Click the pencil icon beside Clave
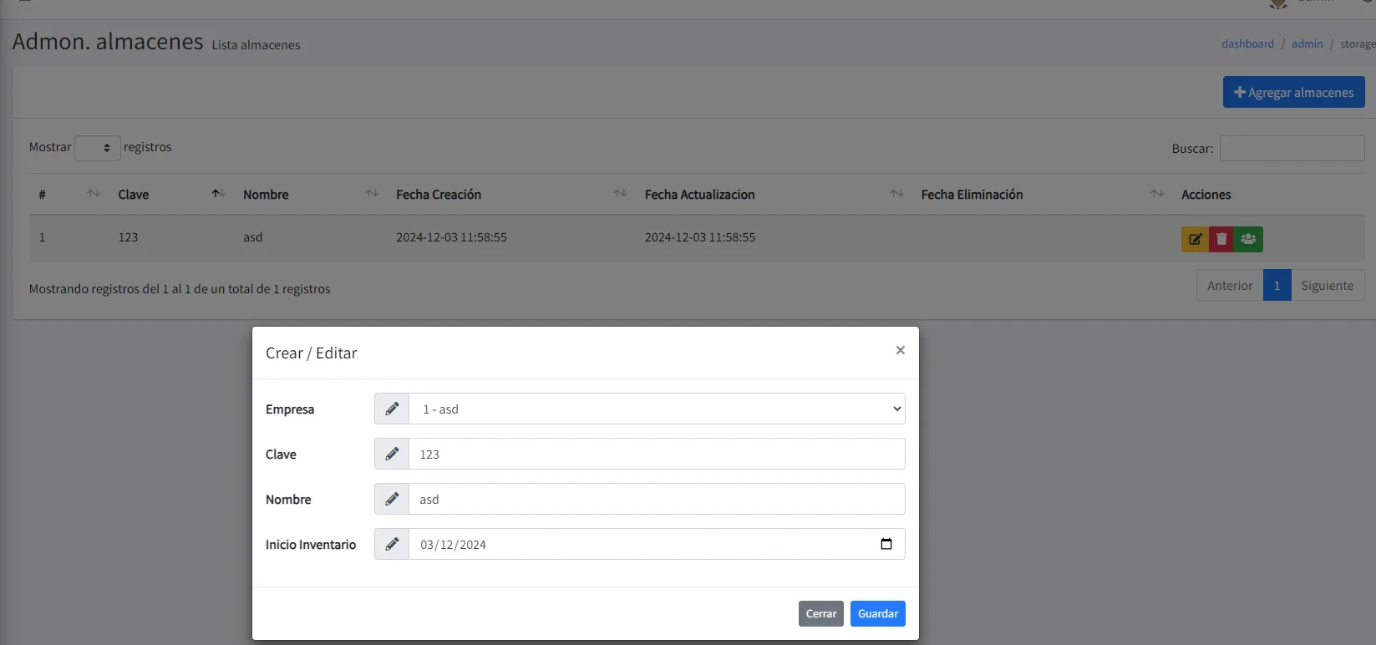 click(392, 455)
